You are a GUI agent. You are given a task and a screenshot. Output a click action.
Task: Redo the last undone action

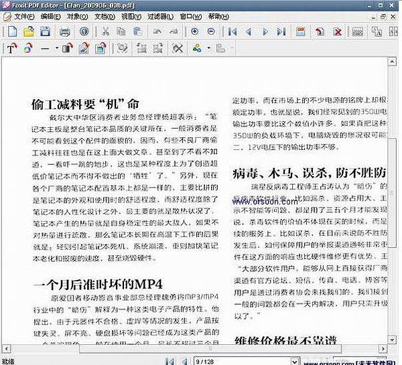(x=174, y=31)
